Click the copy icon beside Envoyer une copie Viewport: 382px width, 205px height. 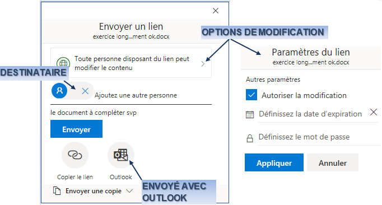pos(57,191)
